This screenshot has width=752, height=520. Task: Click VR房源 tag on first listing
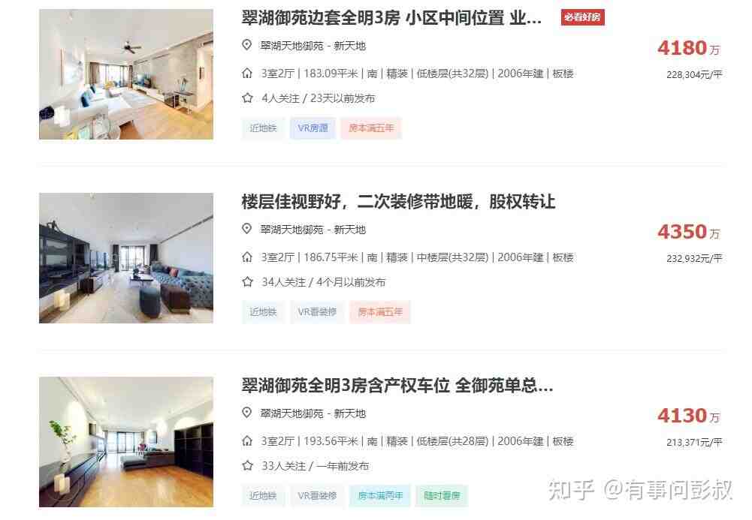tap(313, 128)
